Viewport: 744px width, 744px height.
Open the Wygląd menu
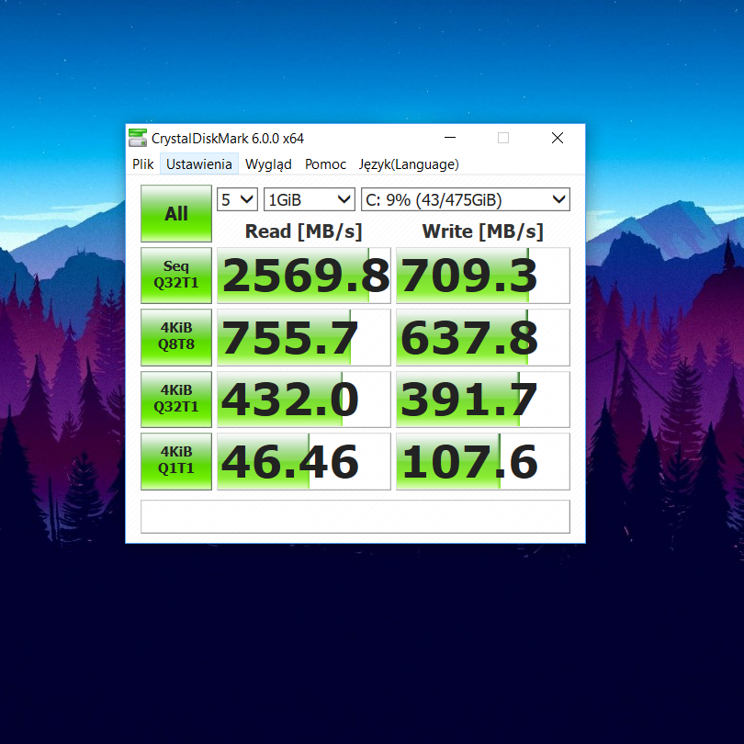pyautogui.click(x=268, y=164)
